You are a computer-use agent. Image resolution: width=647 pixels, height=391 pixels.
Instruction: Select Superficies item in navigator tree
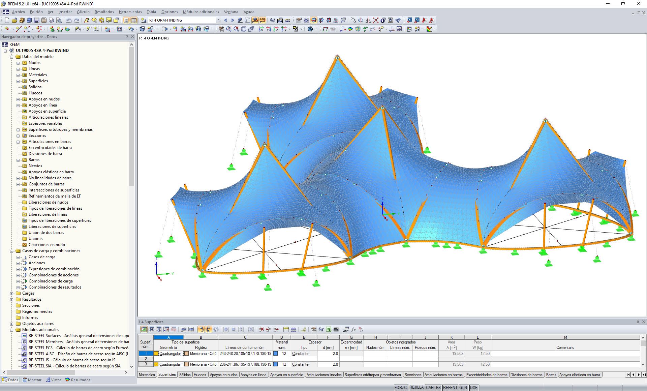[x=38, y=81]
